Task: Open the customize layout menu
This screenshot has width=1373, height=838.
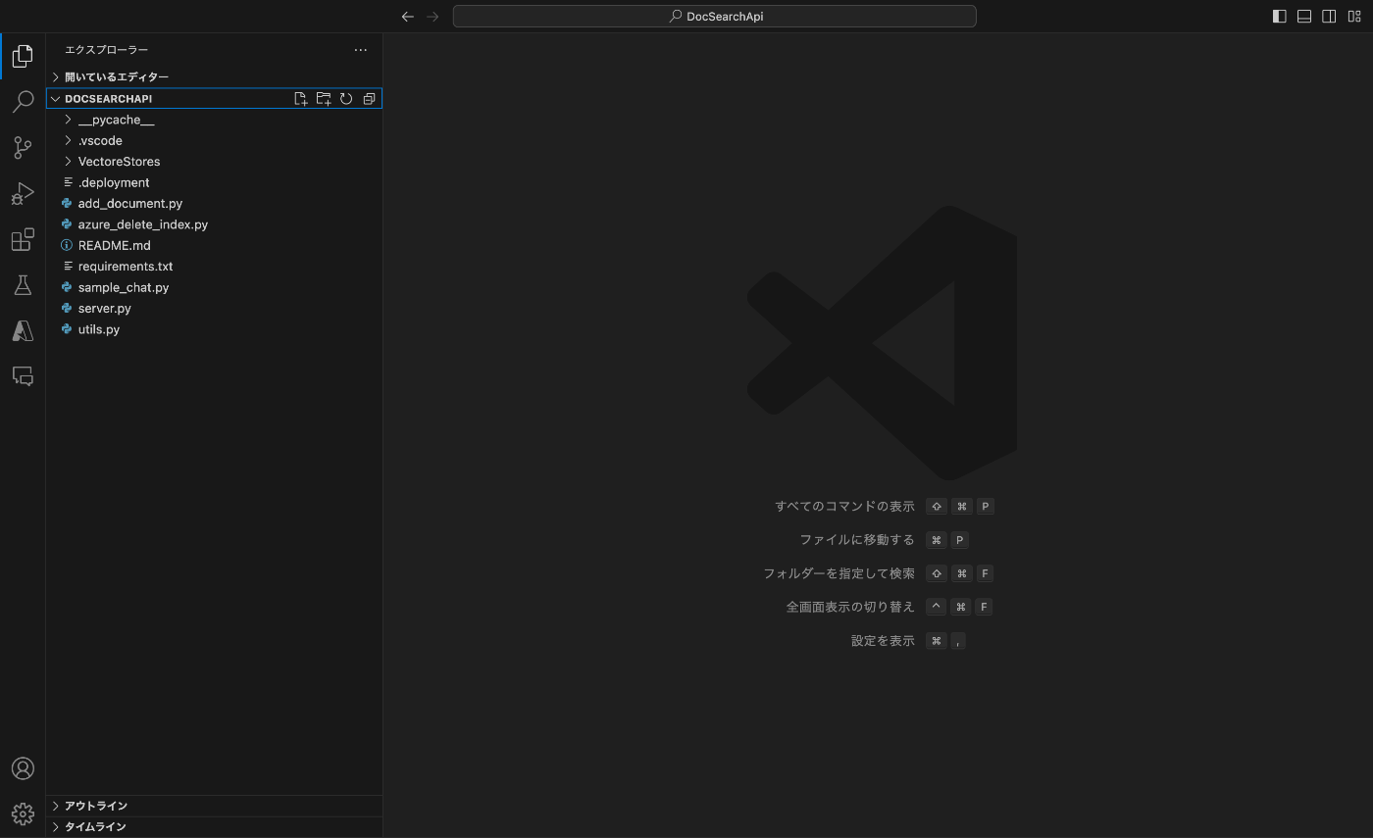Action: 1354,17
